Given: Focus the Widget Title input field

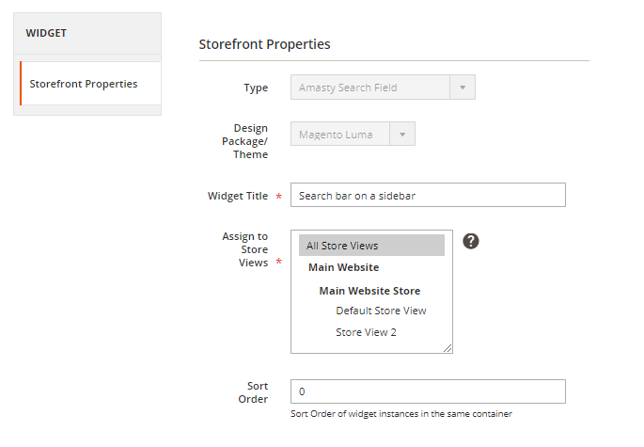Looking at the screenshot, I should (428, 196).
